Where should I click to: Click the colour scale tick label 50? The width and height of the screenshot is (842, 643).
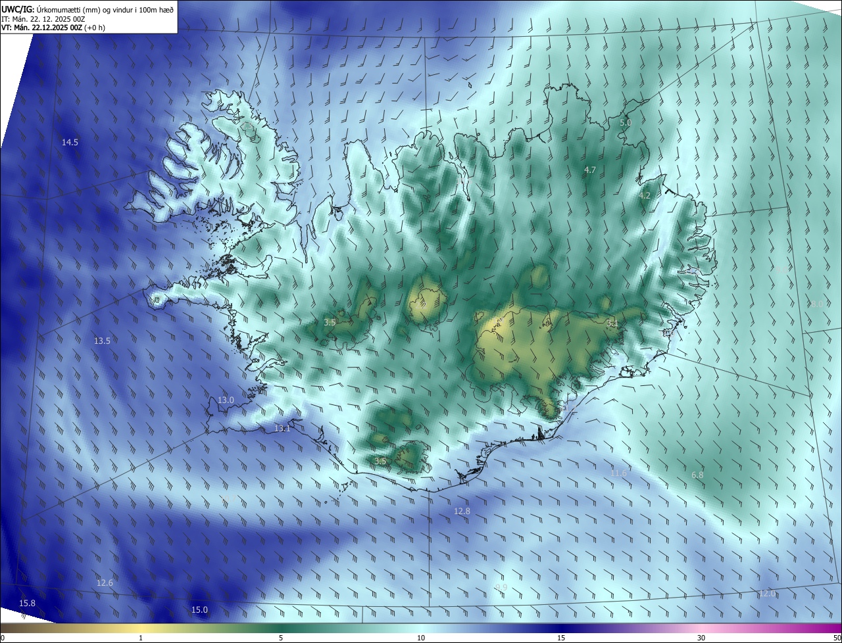click(x=837, y=638)
